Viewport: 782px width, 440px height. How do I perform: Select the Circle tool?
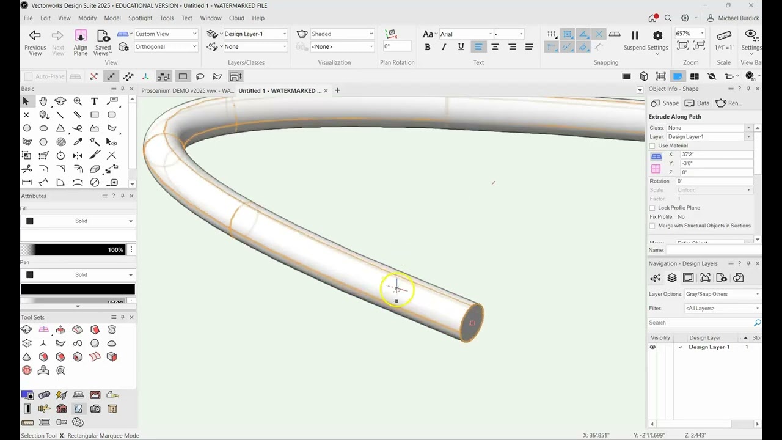pos(26,128)
